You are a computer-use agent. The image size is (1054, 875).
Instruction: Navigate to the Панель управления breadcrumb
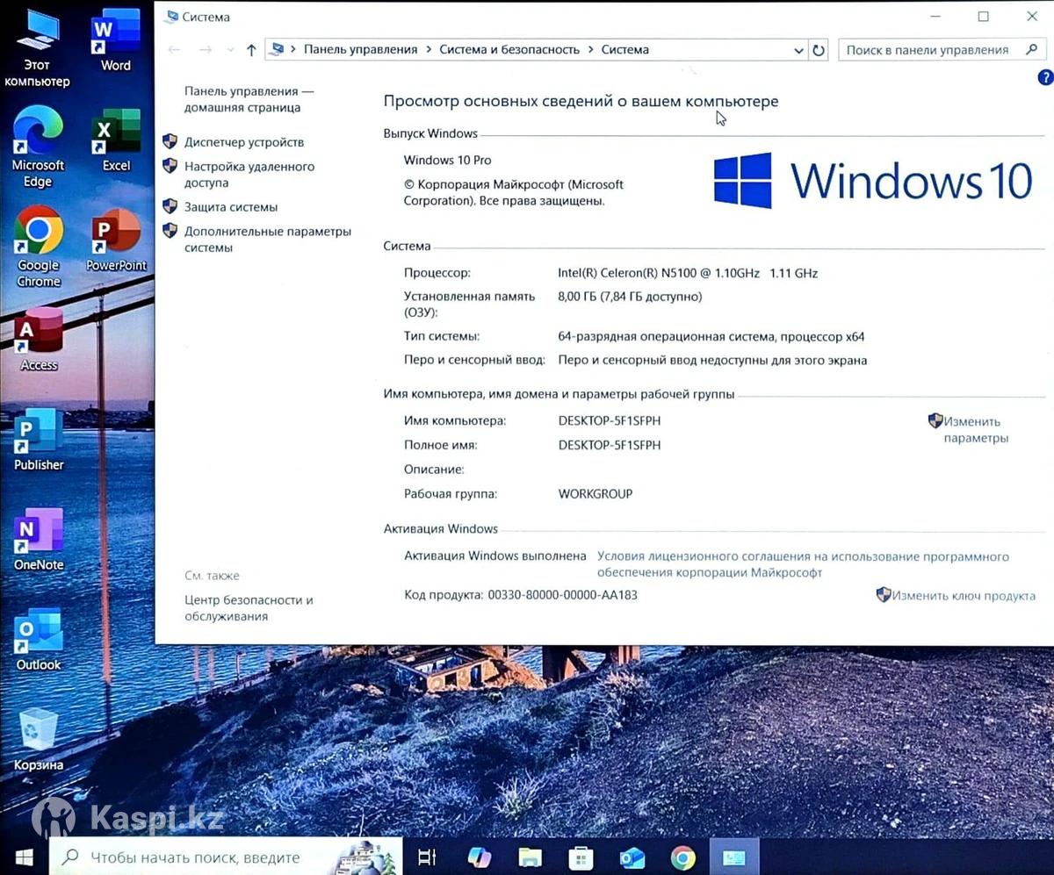[x=360, y=50]
